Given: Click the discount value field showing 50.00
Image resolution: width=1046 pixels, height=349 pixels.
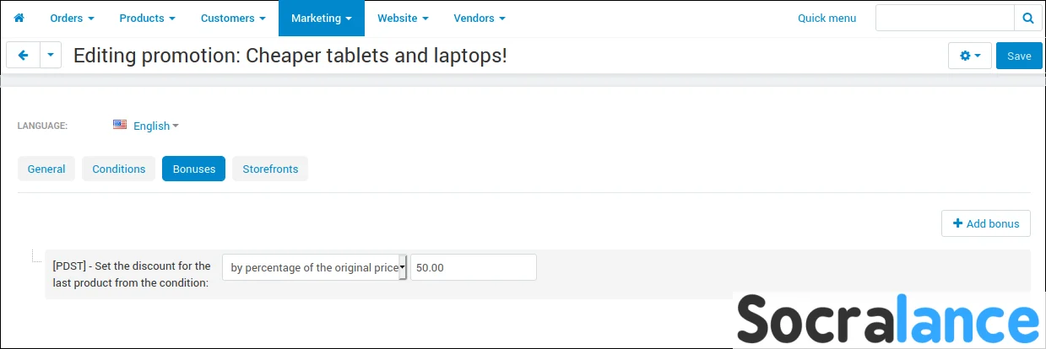Looking at the screenshot, I should click(474, 267).
